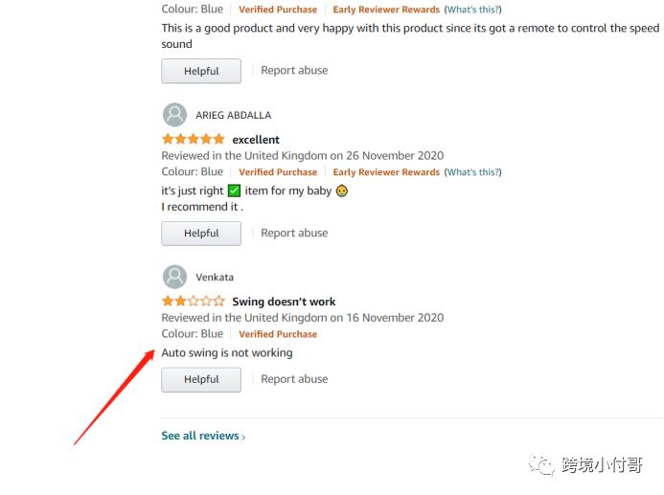Report abuse on Venkata's review
Screen dimensions: 664x495
294,378
